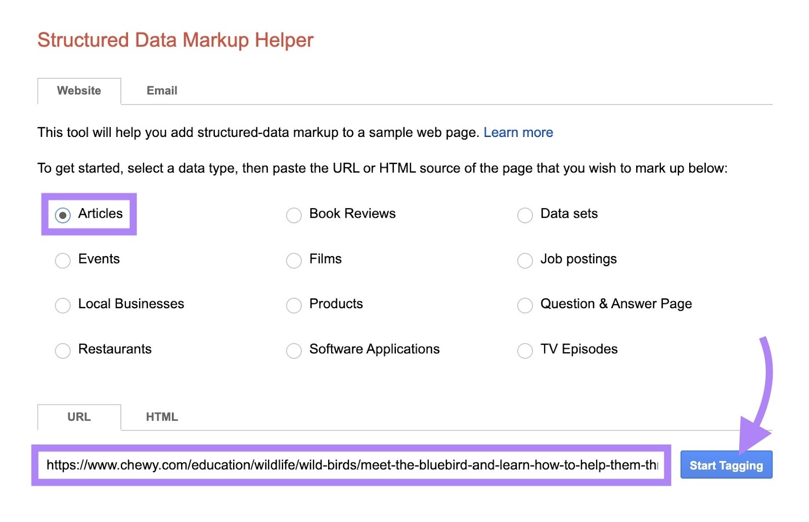Open the Learn more link

point(518,132)
